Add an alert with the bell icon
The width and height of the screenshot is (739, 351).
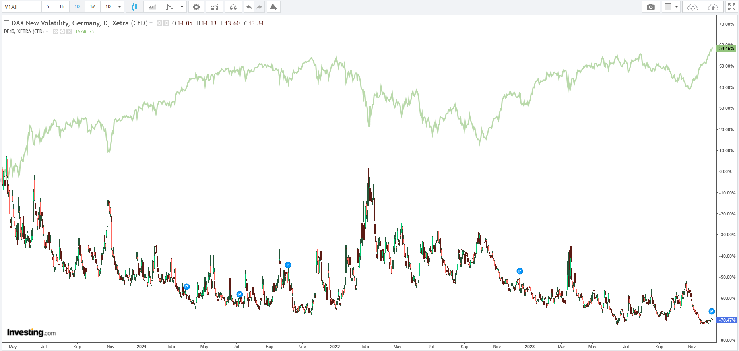pyautogui.click(x=273, y=7)
